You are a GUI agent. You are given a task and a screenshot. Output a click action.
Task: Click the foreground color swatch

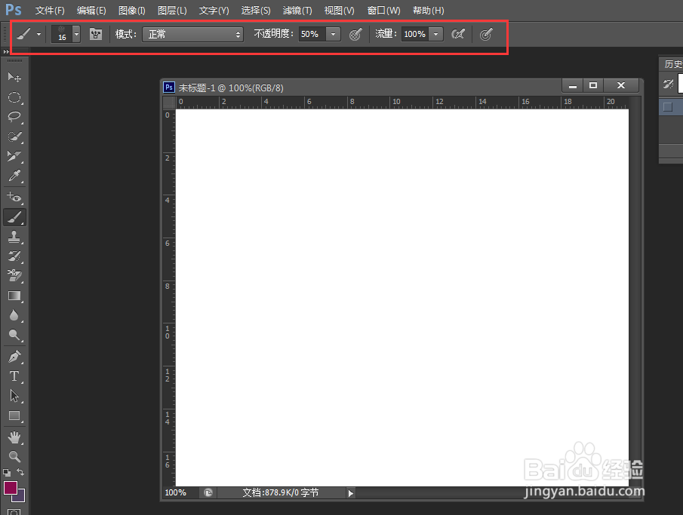11,489
